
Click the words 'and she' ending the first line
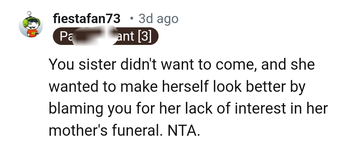click(288, 64)
